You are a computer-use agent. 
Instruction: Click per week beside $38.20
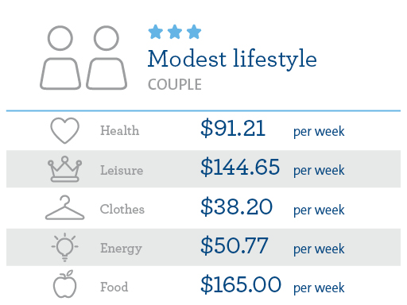[319, 210]
